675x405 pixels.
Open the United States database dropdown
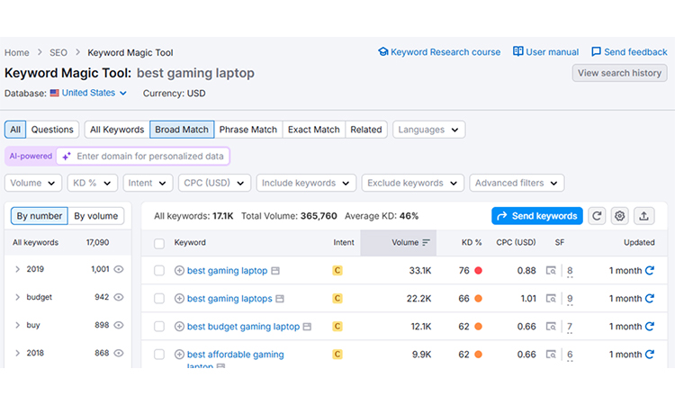88,93
